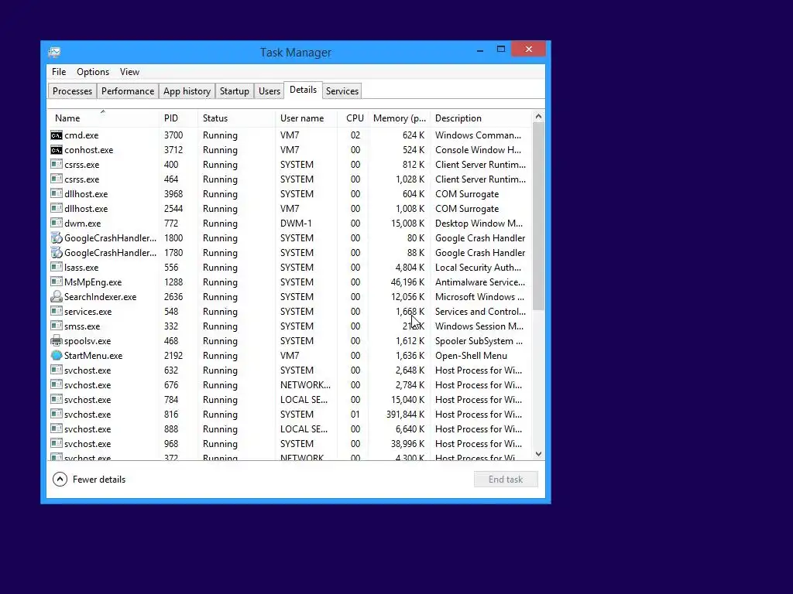Screen dimensions: 793x594
Task: Click the MsMpEng.exe process icon
Action: [x=57, y=282]
